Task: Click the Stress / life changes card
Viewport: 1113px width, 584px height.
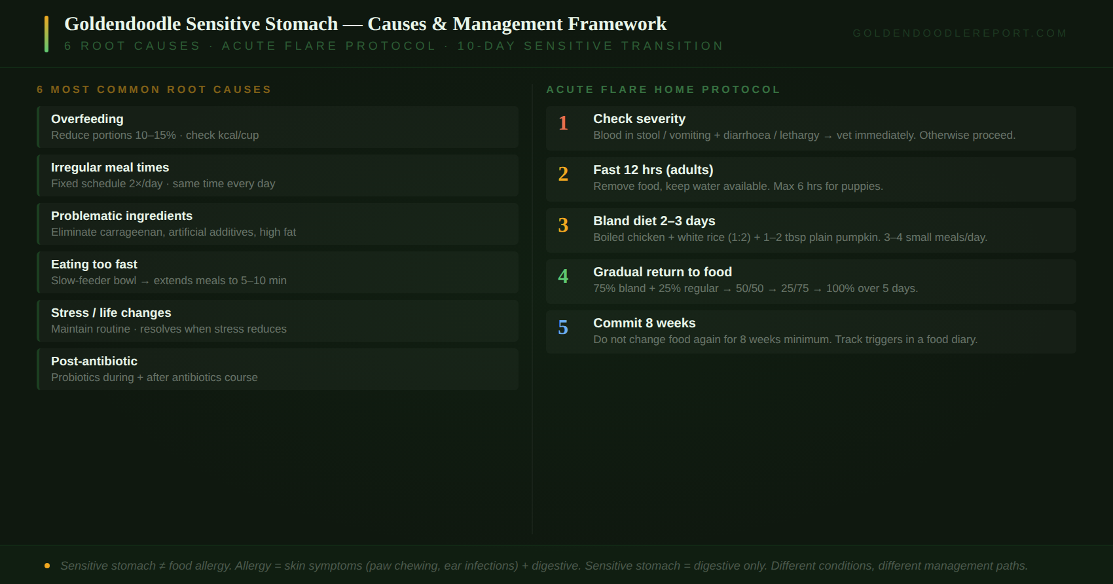Action: (x=278, y=321)
